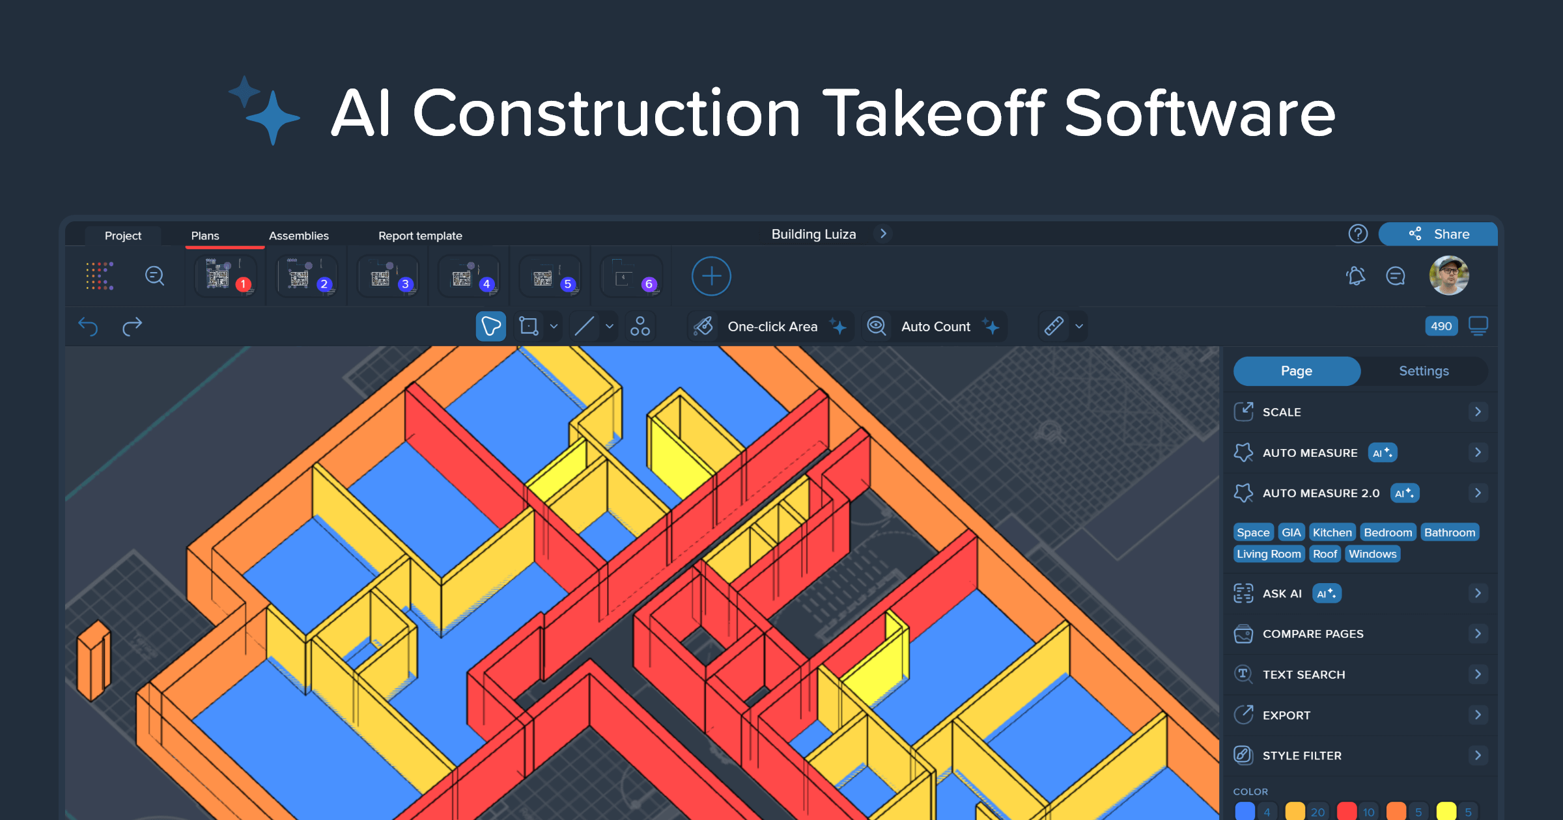Select the polygon area tool
The image size is (1563, 820).
(491, 326)
